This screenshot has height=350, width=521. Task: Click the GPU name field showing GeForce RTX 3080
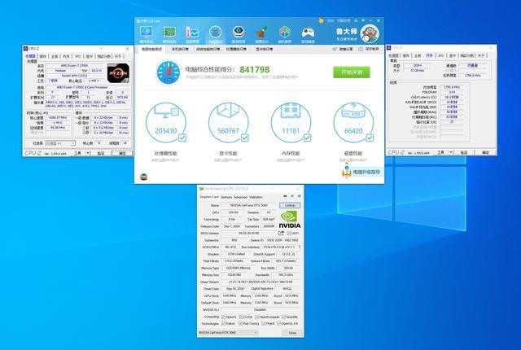tap(249, 205)
